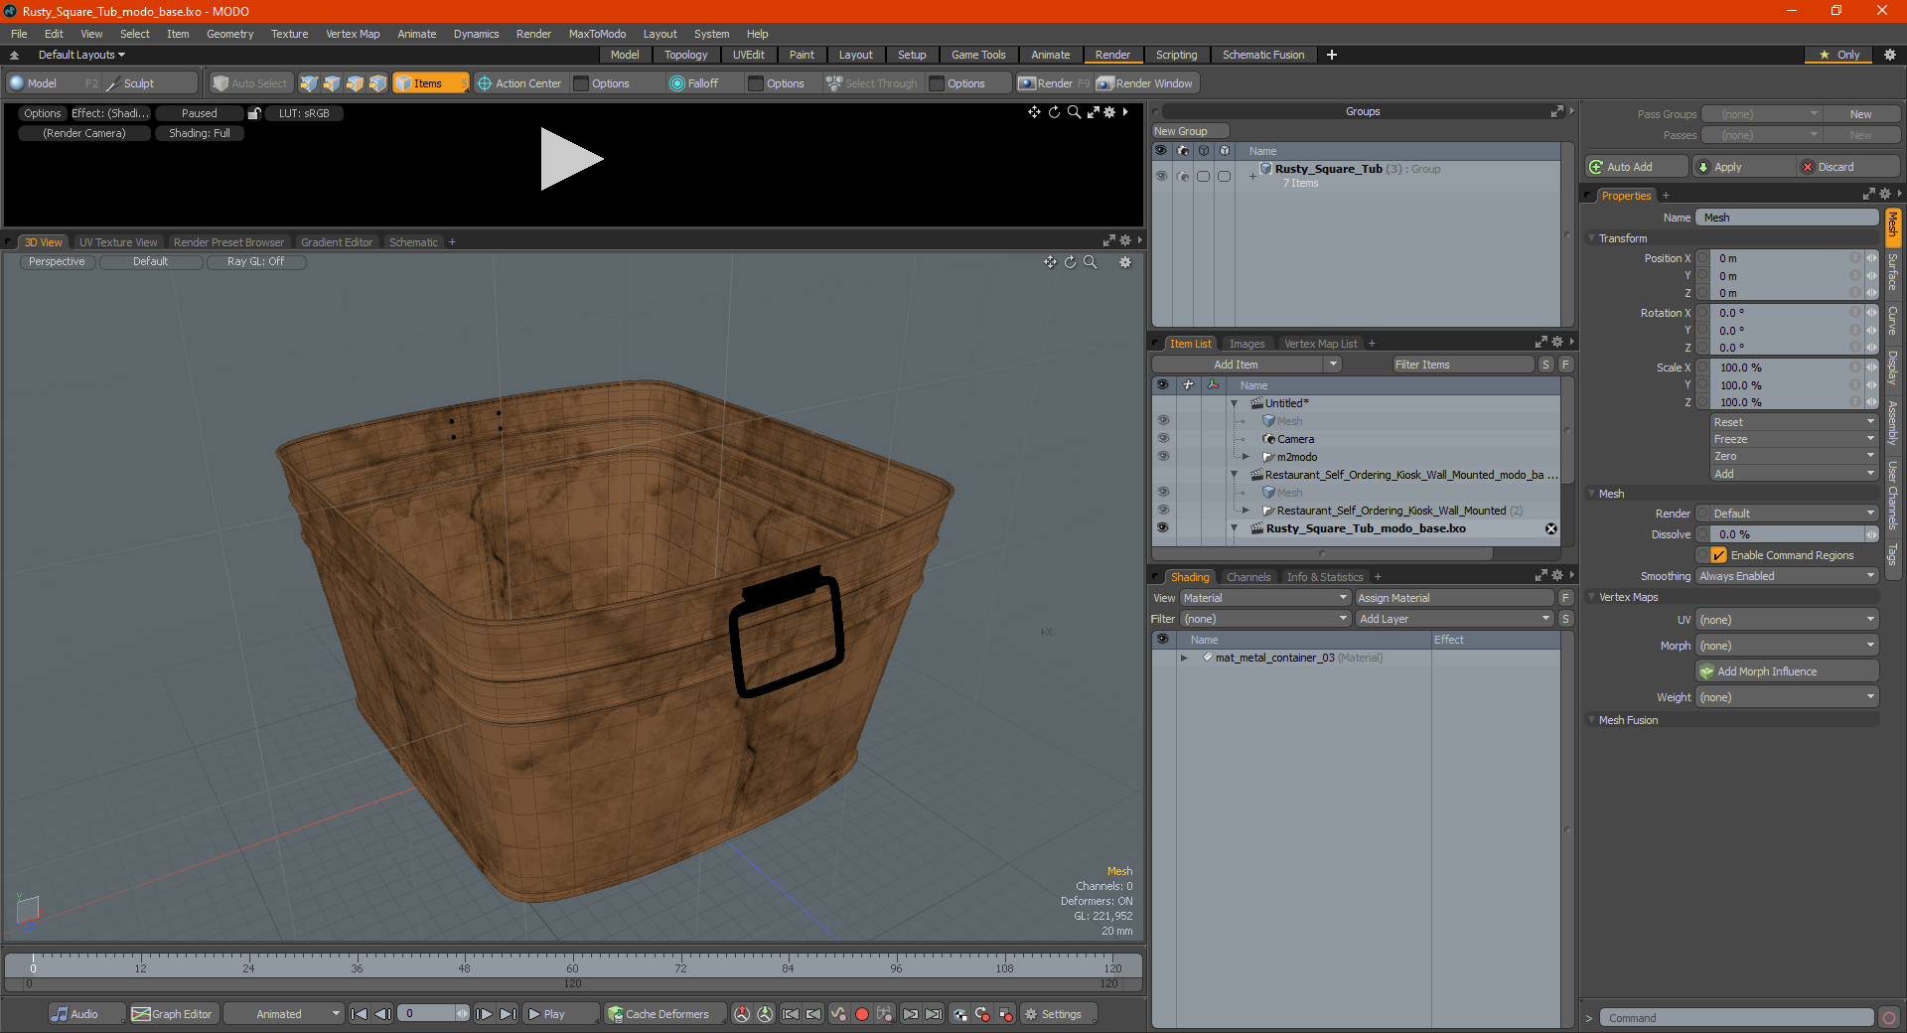The width and height of the screenshot is (1907, 1033).
Task: Open the Texture menu
Action: click(x=289, y=34)
